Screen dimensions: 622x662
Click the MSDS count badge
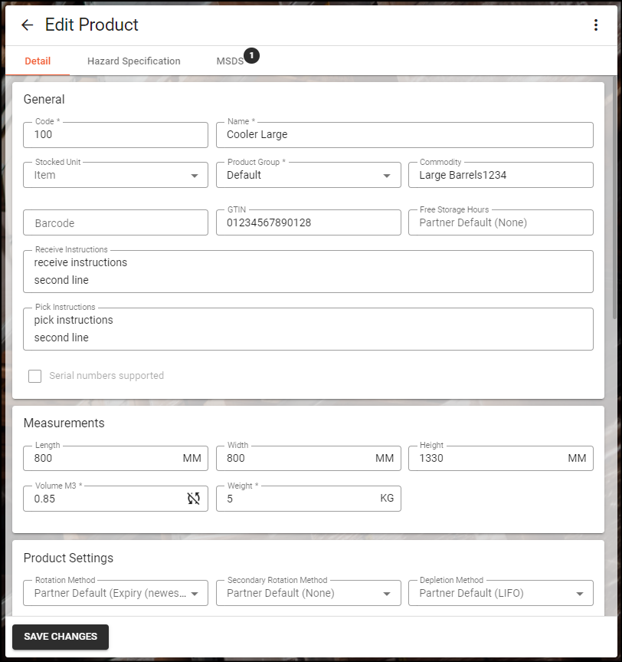[252, 55]
